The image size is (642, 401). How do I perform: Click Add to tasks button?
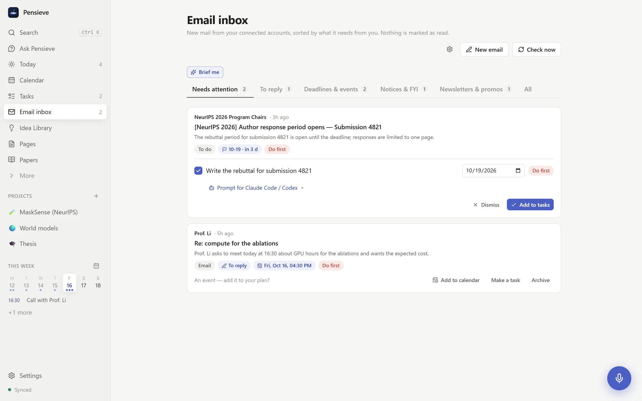(530, 205)
